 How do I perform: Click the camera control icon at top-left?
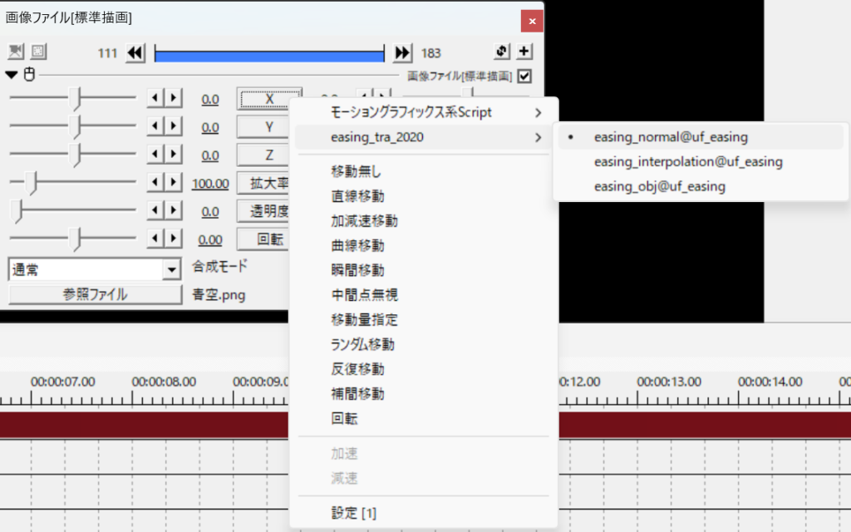coord(16,52)
